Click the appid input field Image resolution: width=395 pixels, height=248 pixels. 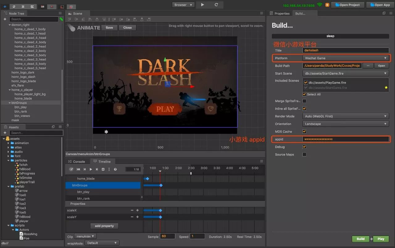[346, 139]
